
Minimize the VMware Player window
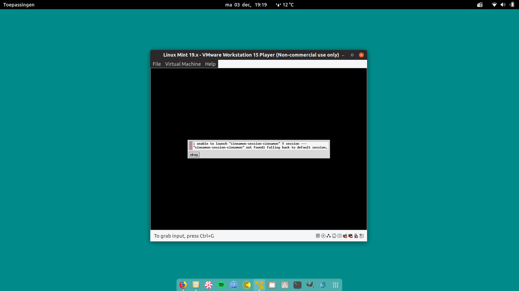click(x=343, y=55)
